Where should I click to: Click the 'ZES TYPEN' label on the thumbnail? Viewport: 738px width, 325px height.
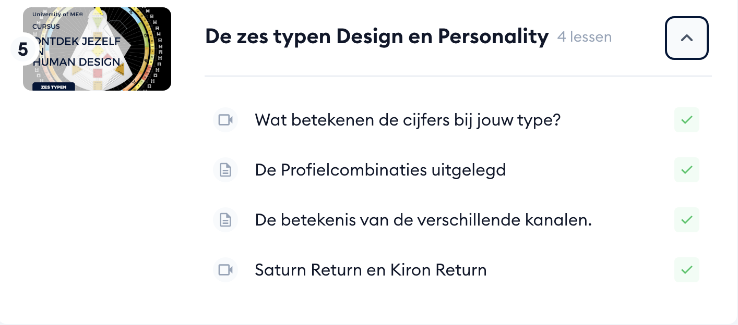click(54, 86)
